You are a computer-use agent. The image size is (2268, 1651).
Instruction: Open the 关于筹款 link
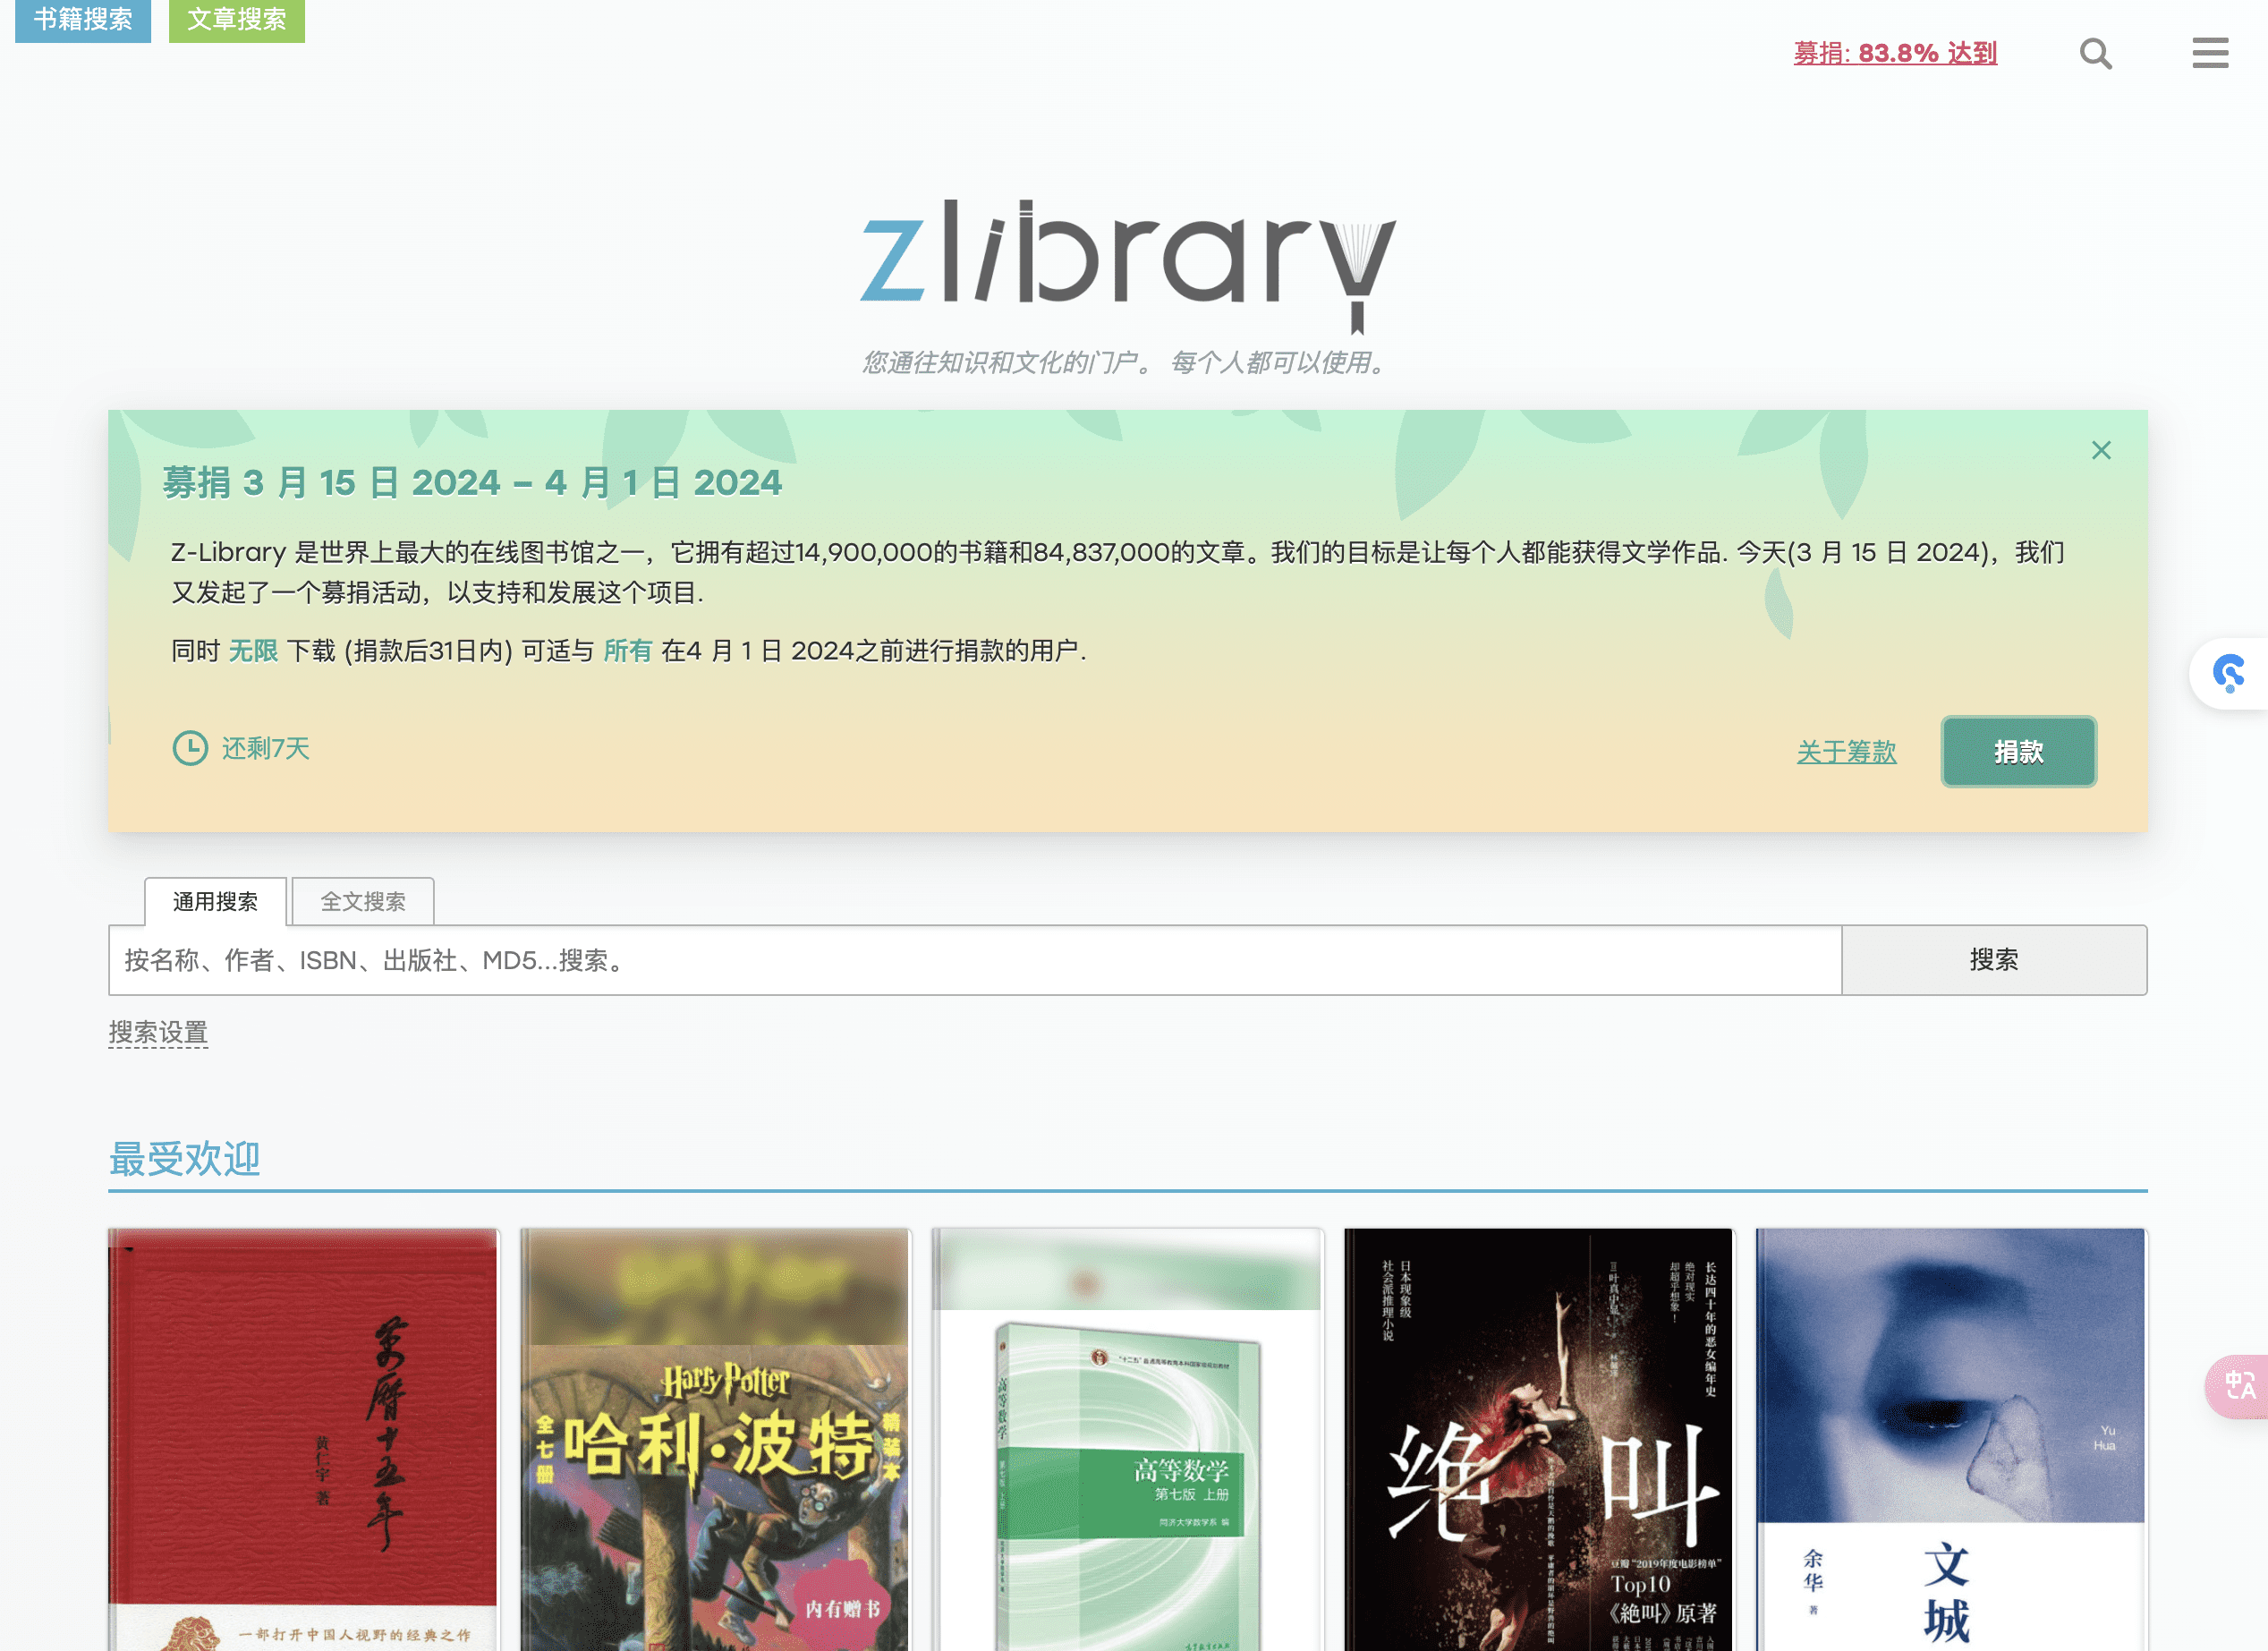coord(1846,751)
